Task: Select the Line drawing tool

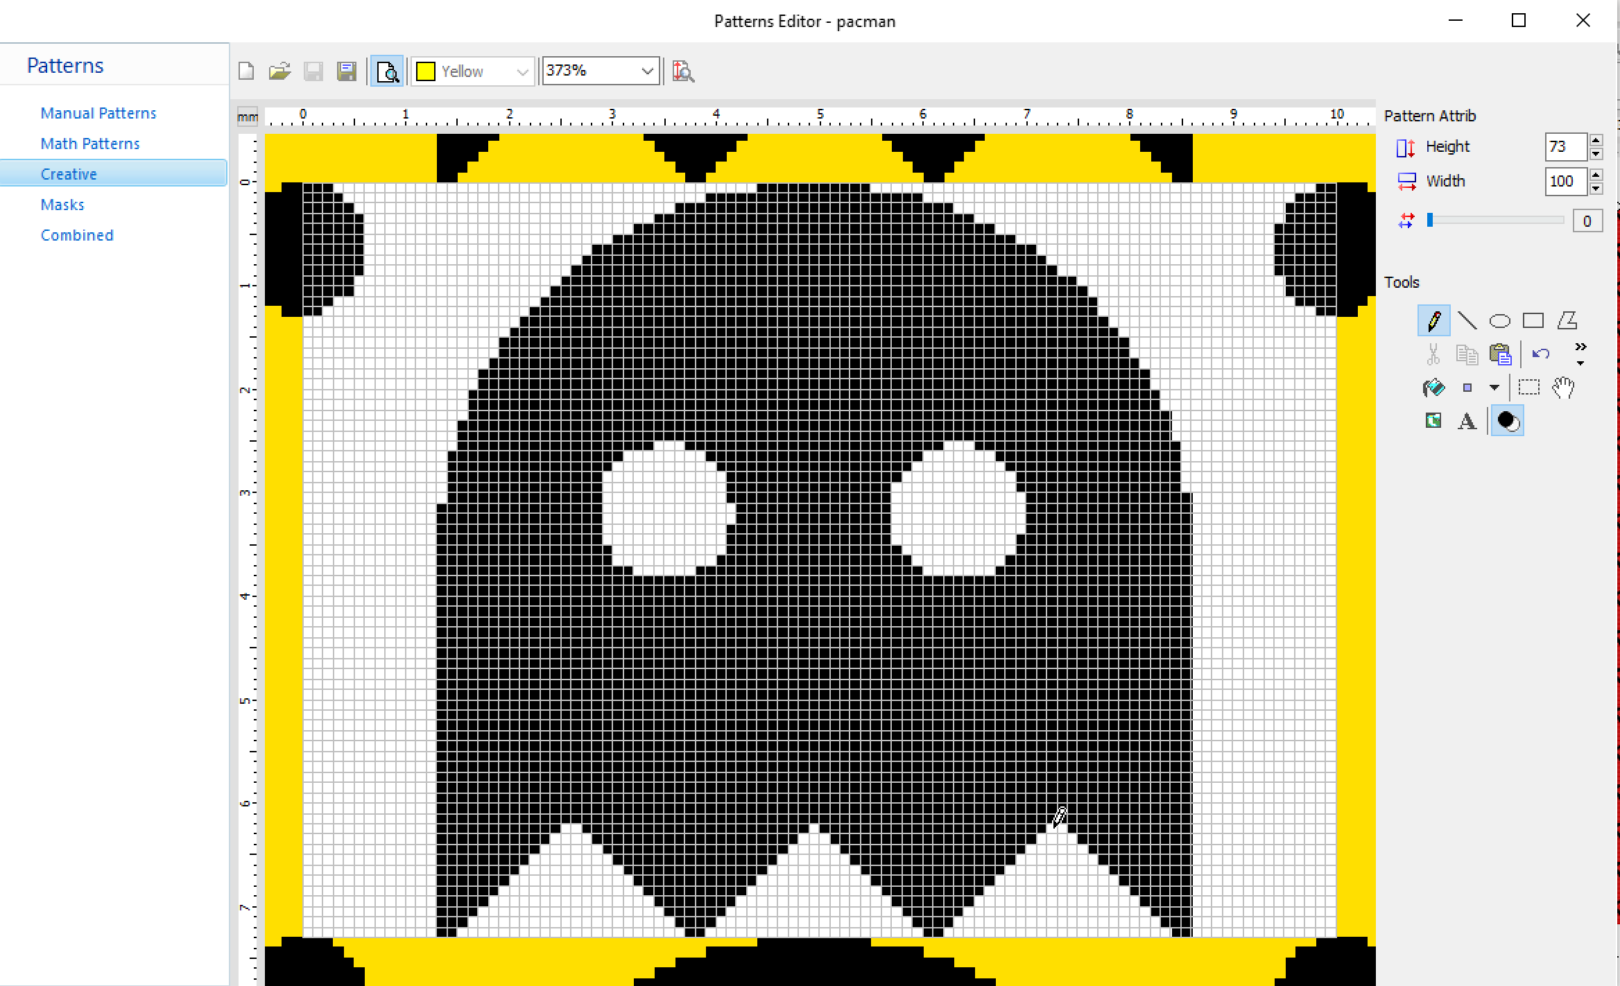Action: coord(1467,320)
